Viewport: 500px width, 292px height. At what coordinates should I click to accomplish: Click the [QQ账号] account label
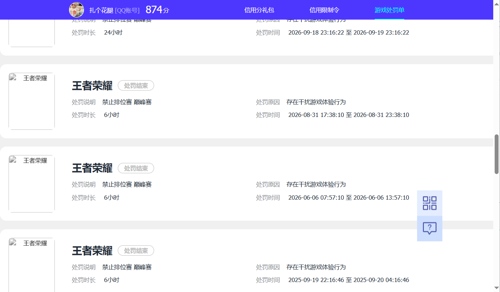[127, 10]
